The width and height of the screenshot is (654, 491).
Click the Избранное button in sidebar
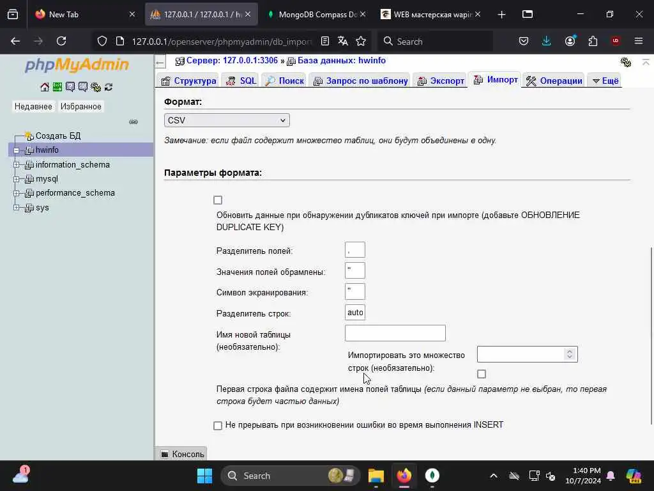[x=81, y=107]
